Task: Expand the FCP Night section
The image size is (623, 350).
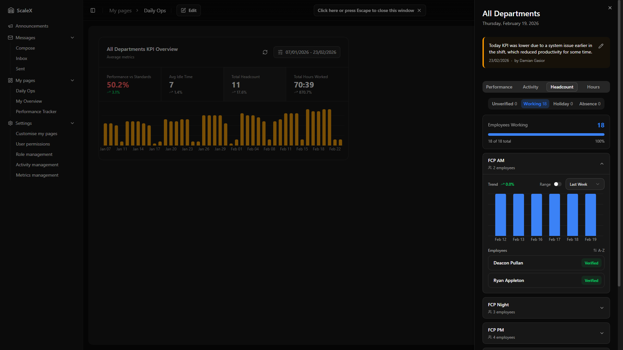Action: [x=602, y=308]
